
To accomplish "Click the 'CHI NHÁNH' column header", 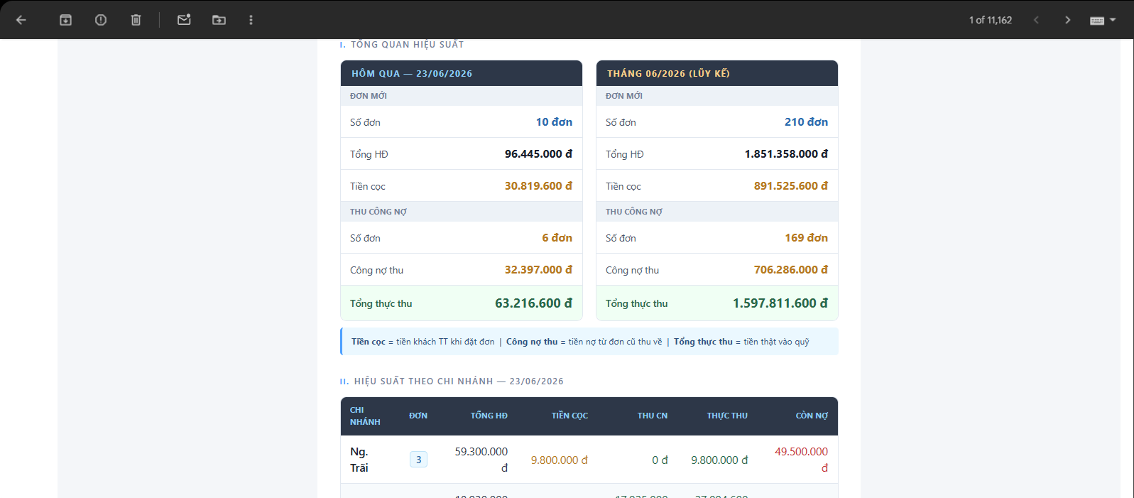I will [365, 416].
